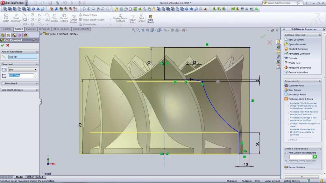Open the Tutorials link
The image size is (326, 183).
point(293,58)
